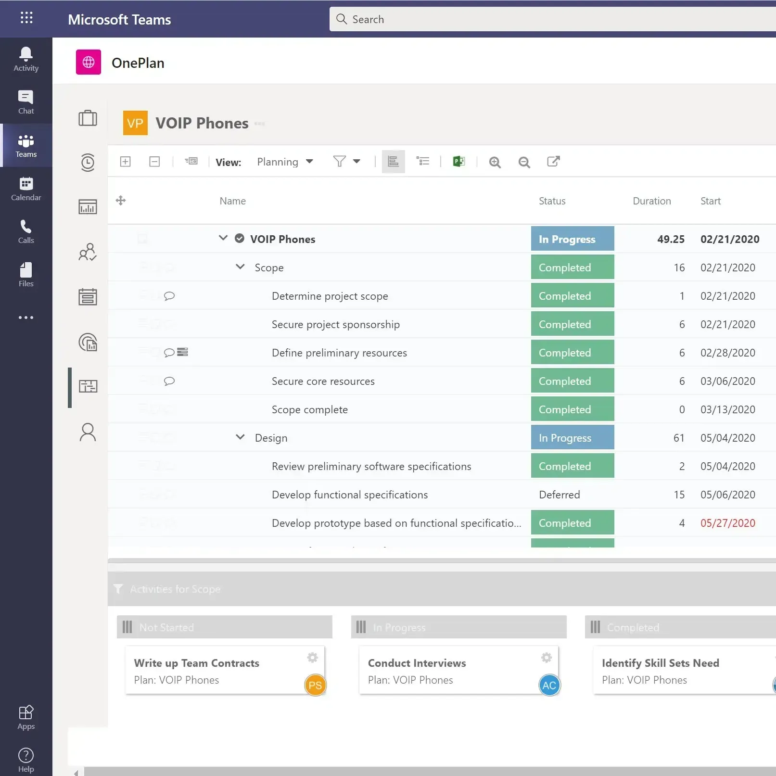The height and width of the screenshot is (776, 776).
Task: Open the Teams app launcher grid
Action: 26,18
